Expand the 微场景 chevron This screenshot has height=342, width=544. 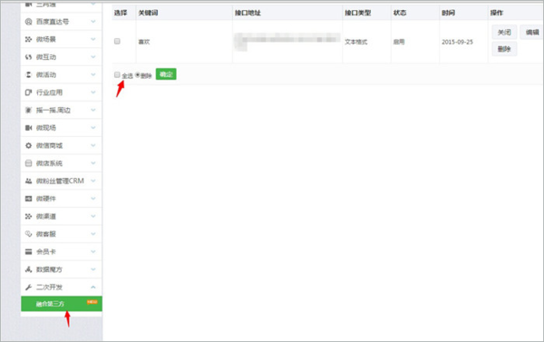tap(93, 39)
